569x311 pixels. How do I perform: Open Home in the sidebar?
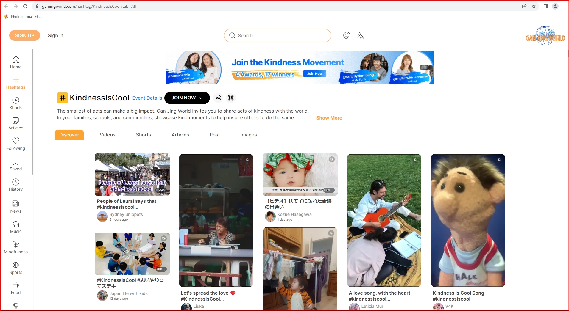point(16,63)
